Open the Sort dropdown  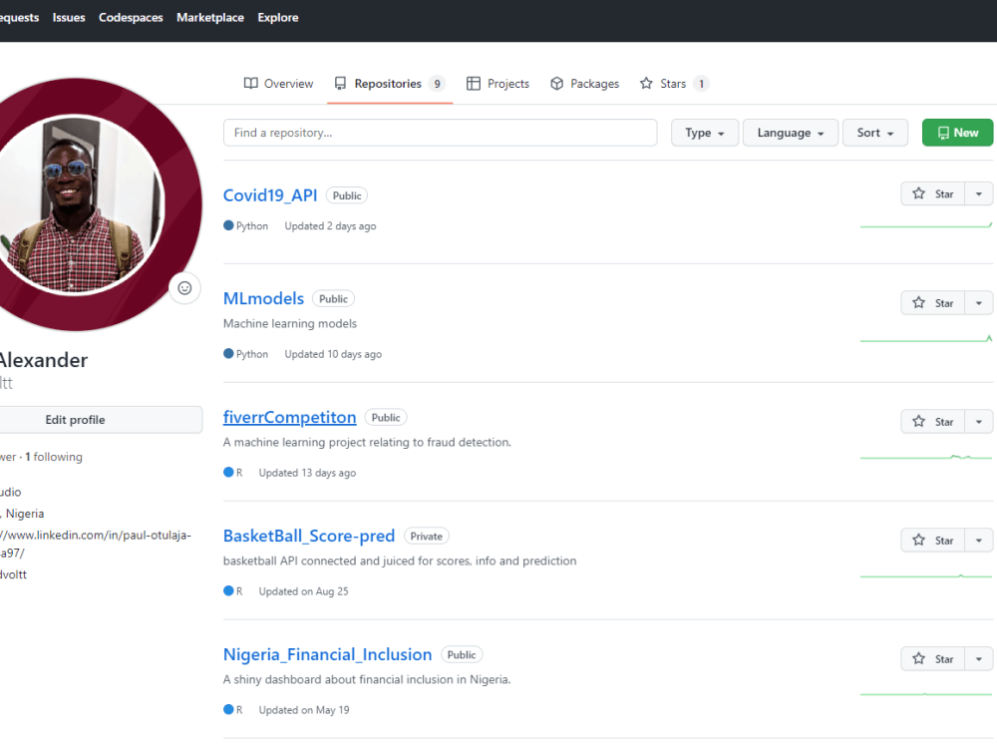875,133
